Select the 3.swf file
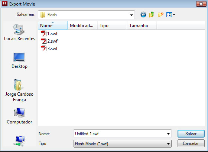Screen dimensions: 208x152 coord(49,49)
